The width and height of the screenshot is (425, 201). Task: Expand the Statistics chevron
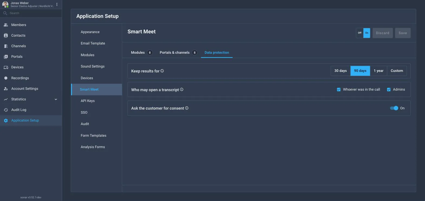coord(56,99)
